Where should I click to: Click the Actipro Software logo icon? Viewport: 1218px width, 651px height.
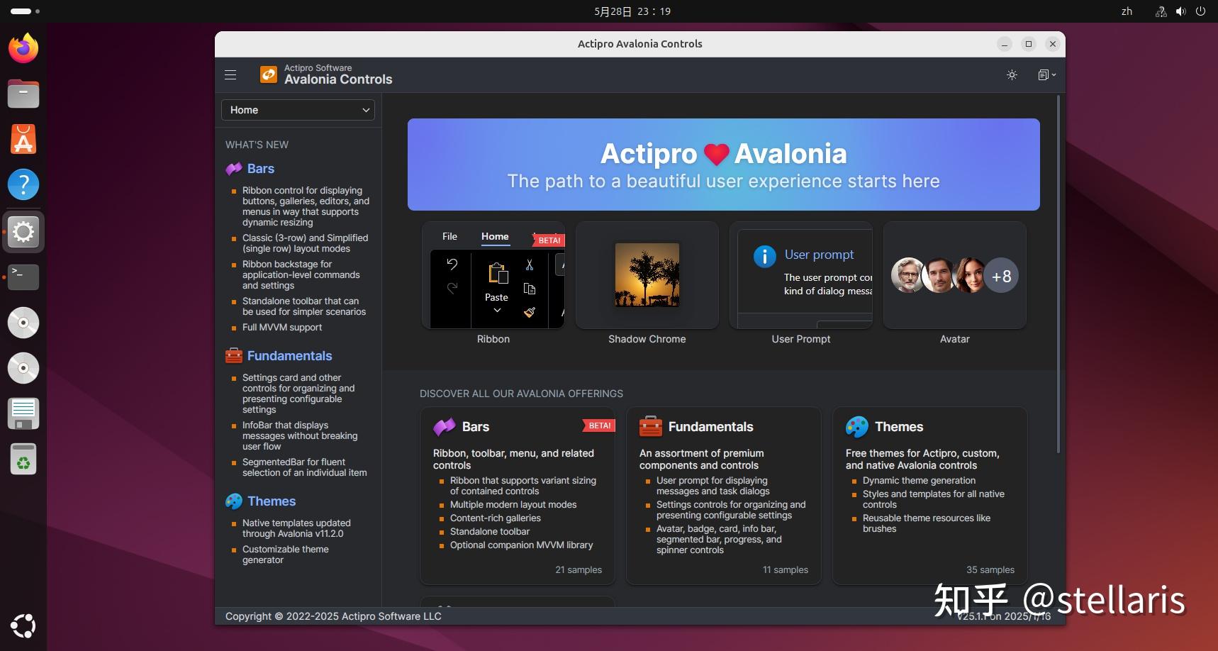(x=269, y=74)
